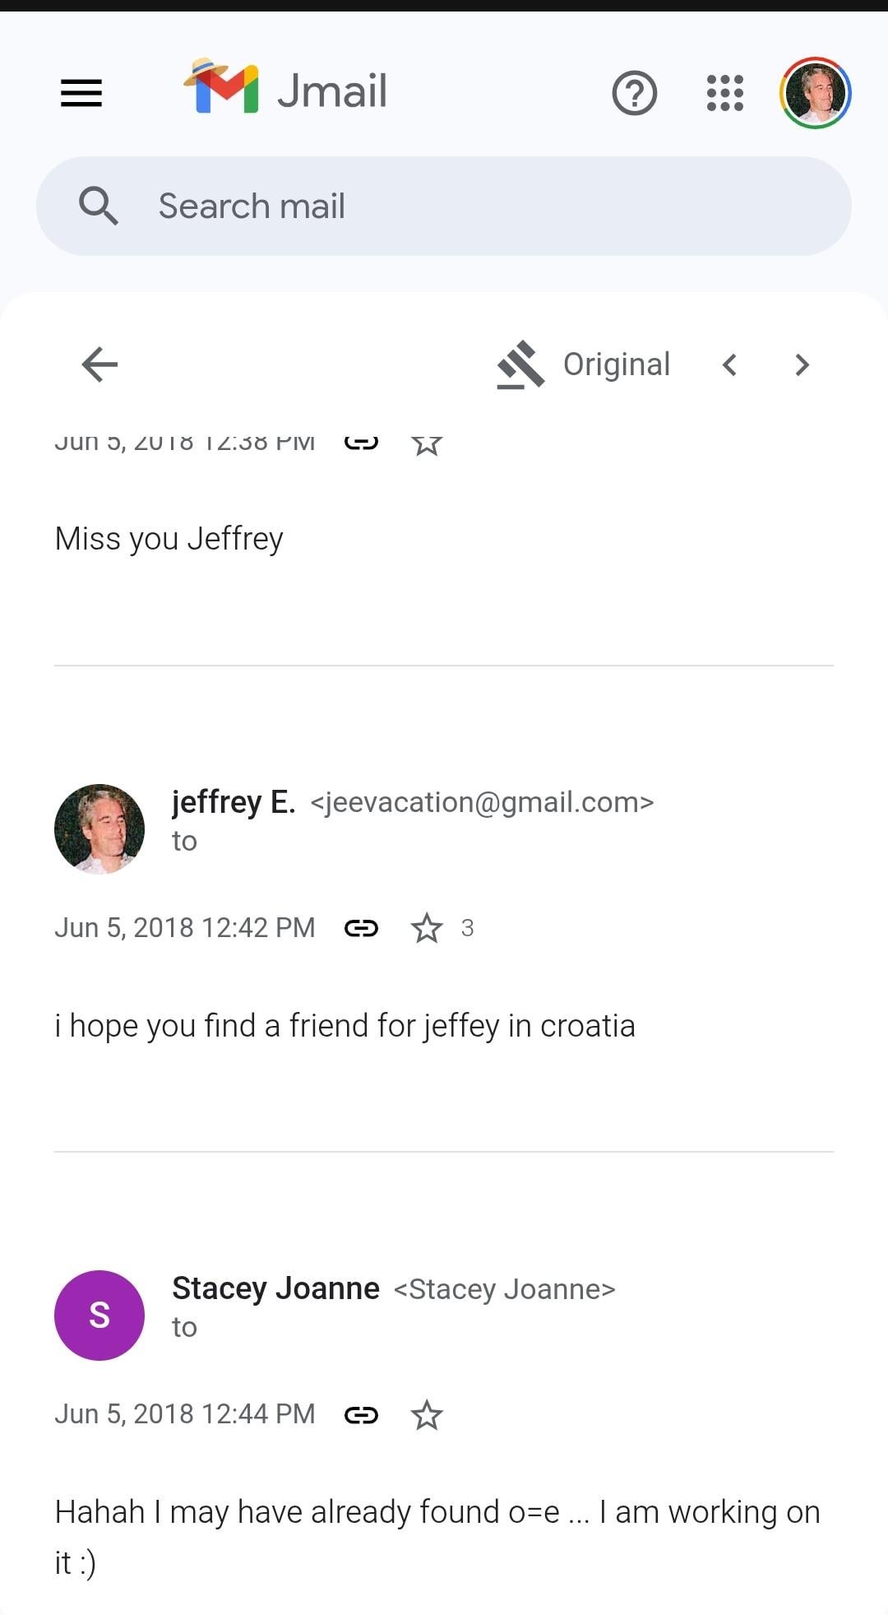Open the Original document view
This screenshot has width=888, height=1615.
pos(616,364)
